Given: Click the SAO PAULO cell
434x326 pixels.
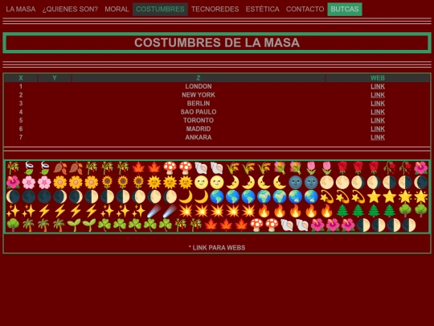Looking at the screenshot, I should tap(199, 112).
